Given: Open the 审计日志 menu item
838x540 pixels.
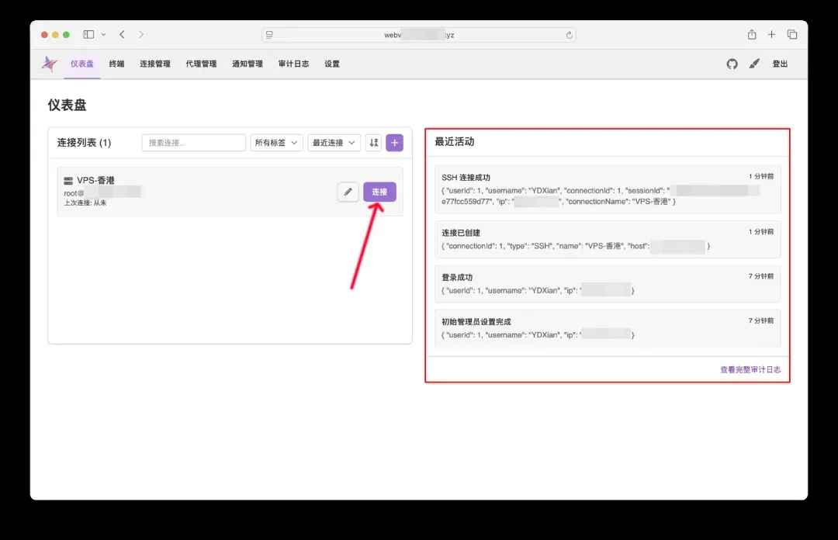Looking at the screenshot, I should coord(293,64).
